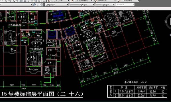
Task: Select the Zoom Window tool
Action: click(13, 1)
